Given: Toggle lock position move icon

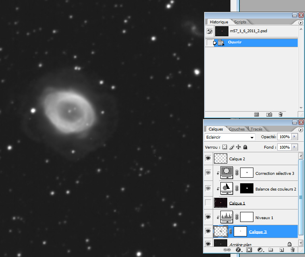Looking at the screenshot, I should (x=238, y=147).
